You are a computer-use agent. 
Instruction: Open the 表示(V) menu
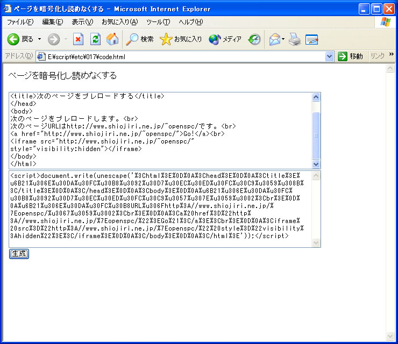(82, 22)
